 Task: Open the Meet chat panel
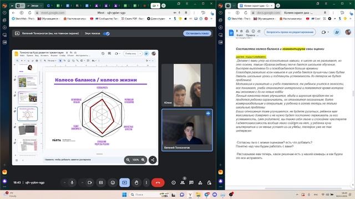191,183
